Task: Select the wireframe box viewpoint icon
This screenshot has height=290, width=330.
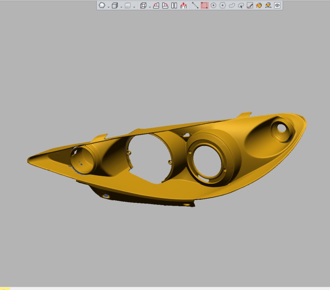Action: (143, 5)
